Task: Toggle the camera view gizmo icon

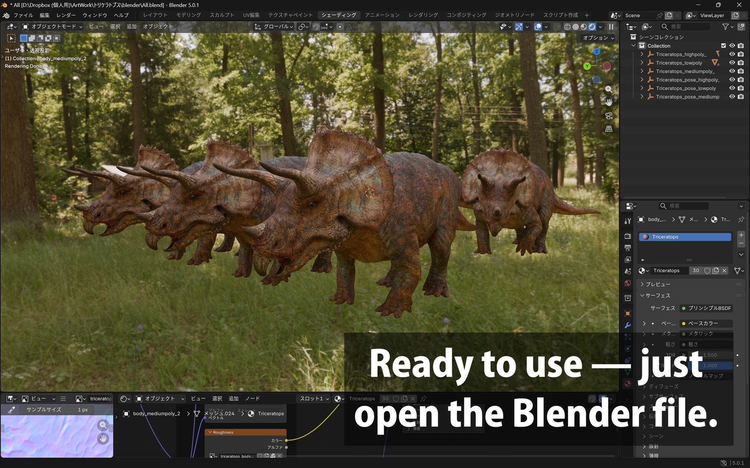Action: [609, 116]
